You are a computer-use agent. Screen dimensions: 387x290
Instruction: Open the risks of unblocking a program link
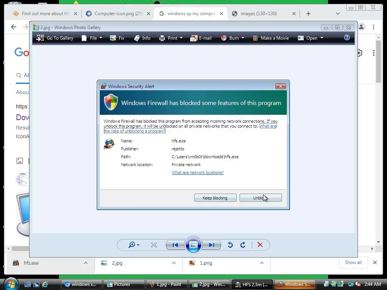135,131
